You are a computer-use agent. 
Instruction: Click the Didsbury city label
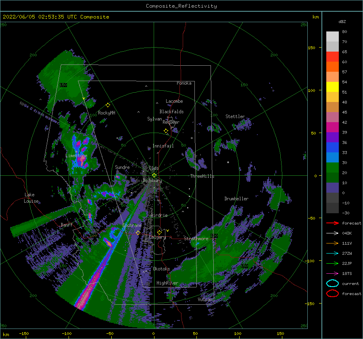coord(152,181)
